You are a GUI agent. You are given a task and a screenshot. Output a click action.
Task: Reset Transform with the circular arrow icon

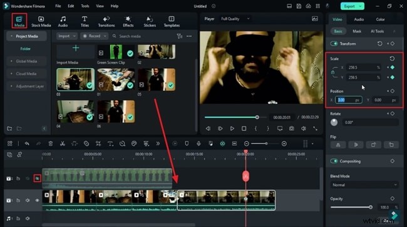tap(379, 44)
